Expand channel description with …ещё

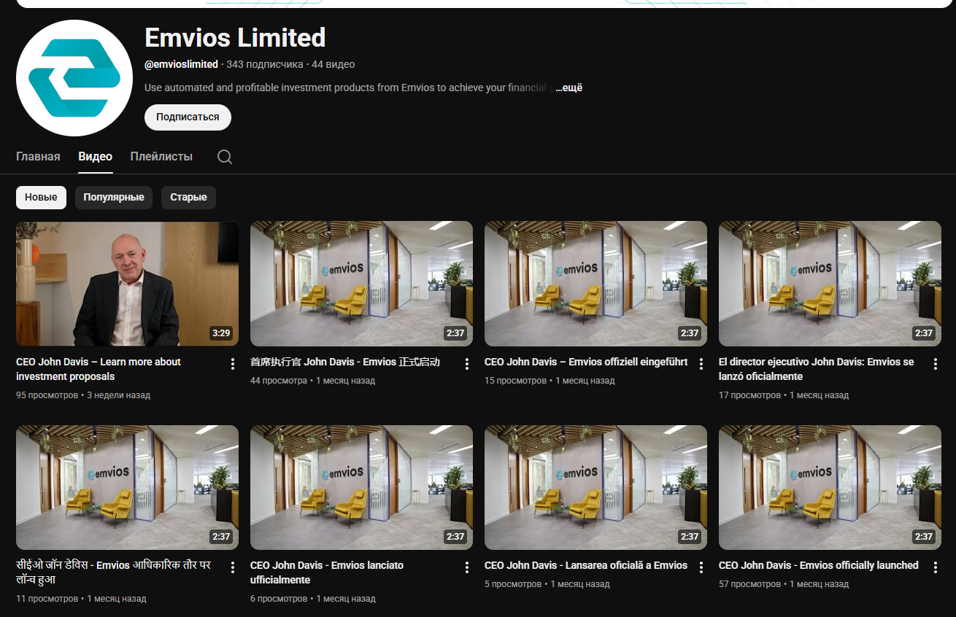point(568,88)
